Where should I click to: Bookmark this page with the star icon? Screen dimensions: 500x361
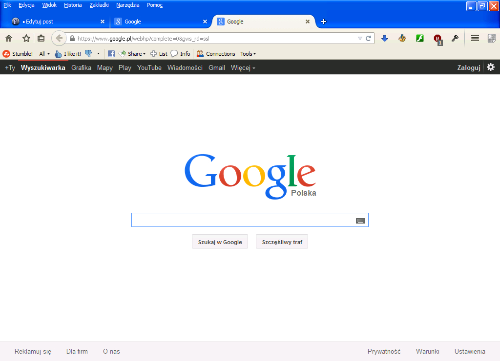click(26, 39)
